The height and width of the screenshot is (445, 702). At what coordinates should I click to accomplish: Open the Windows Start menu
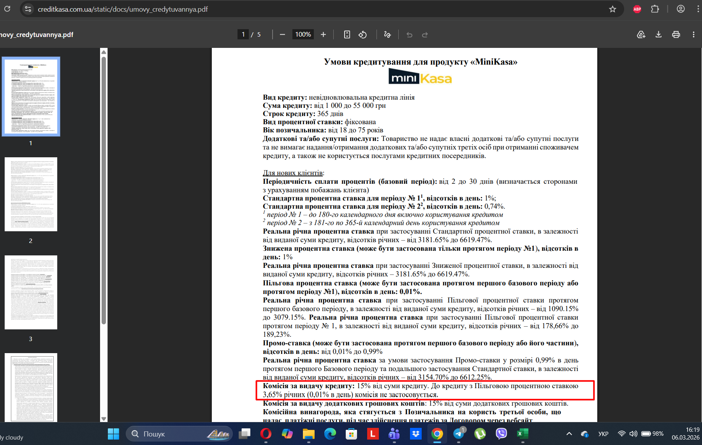click(113, 434)
